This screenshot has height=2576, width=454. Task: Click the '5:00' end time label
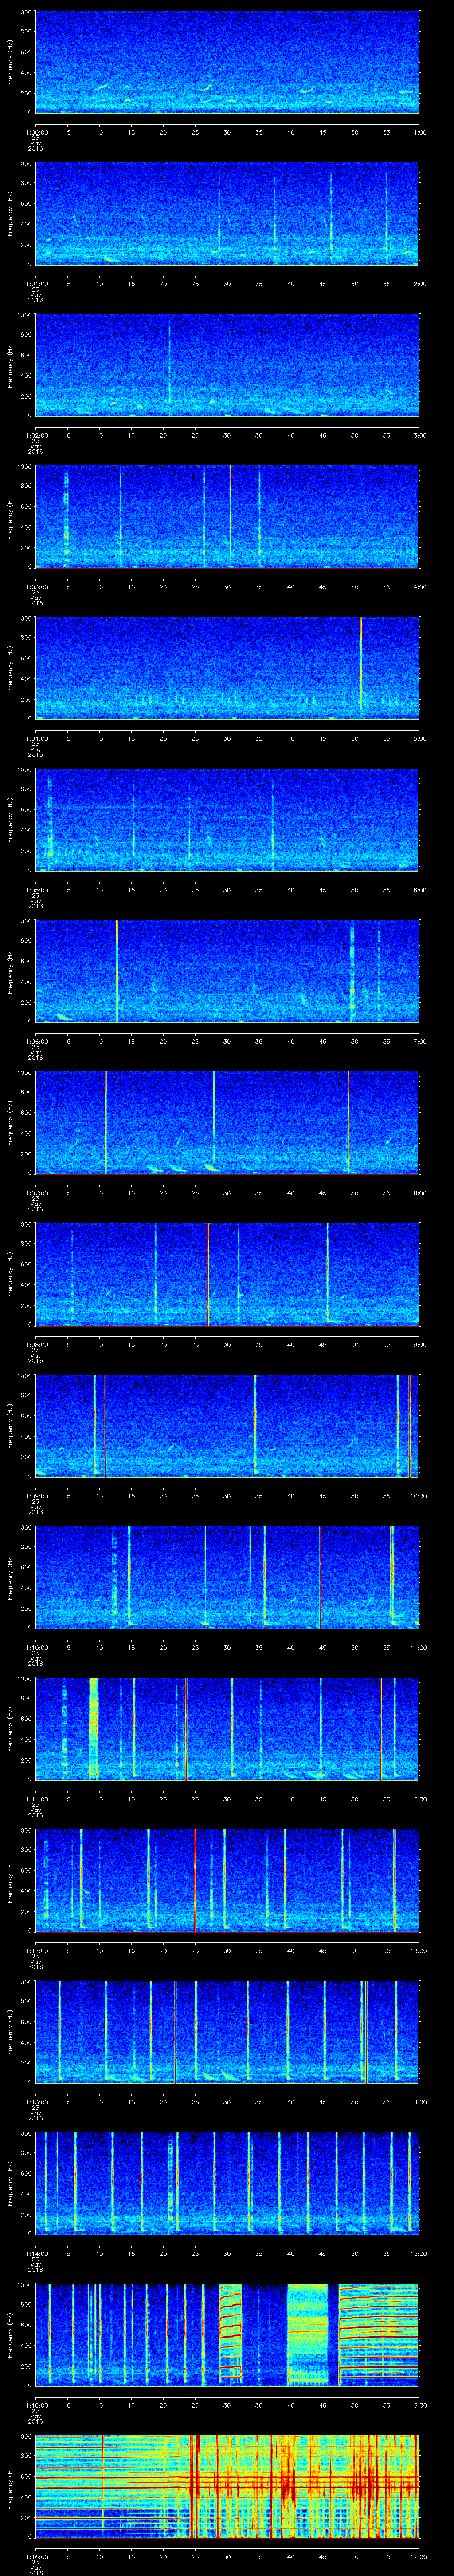pyautogui.click(x=419, y=738)
